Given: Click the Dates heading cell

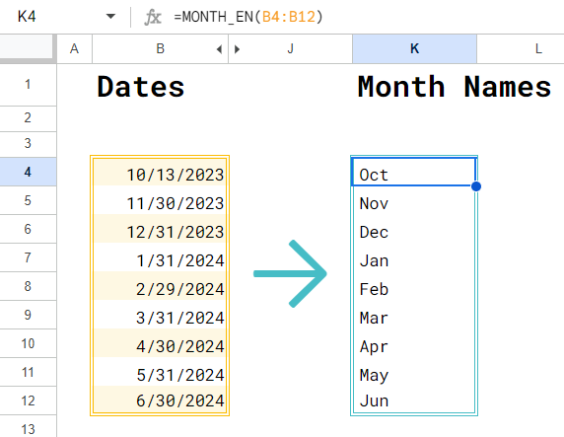Looking at the screenshot, I should tap(161, 85).
